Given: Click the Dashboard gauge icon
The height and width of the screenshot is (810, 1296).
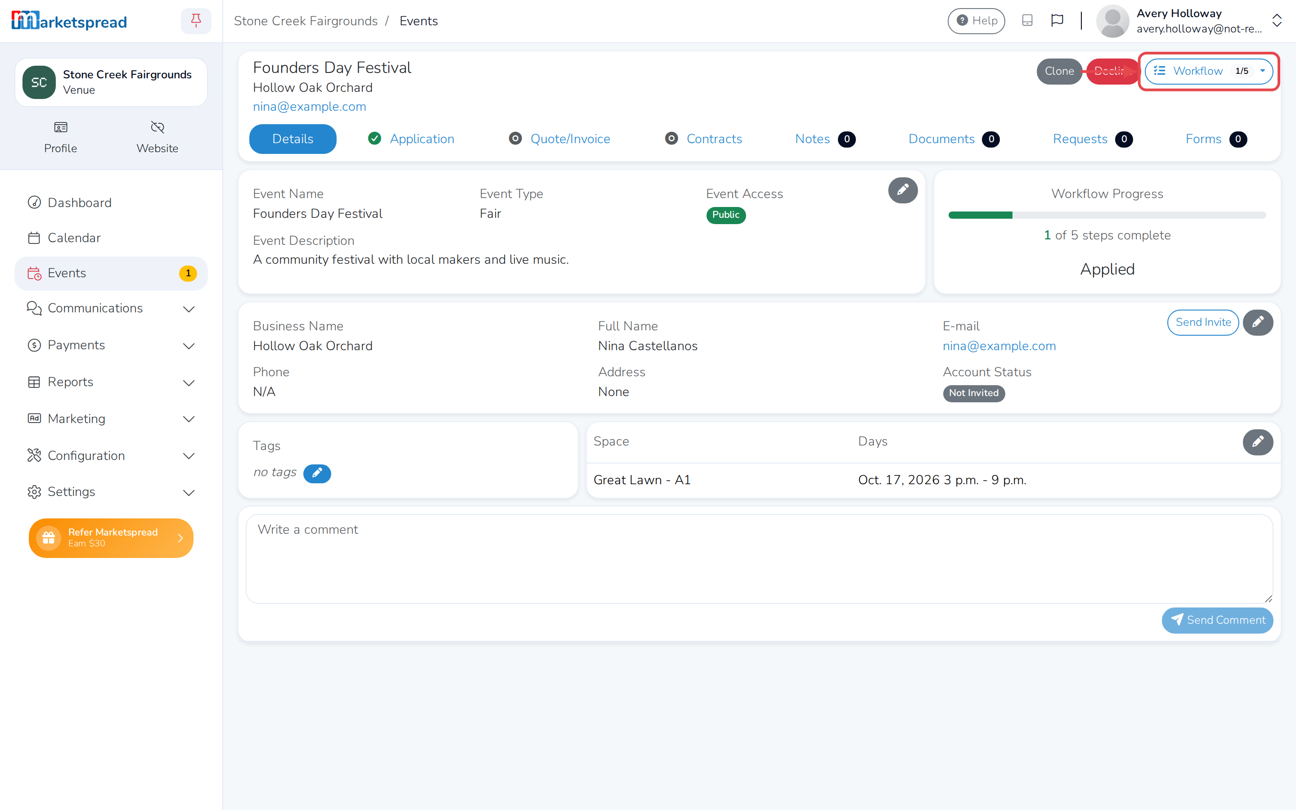Looking at the screenshot, I should [x=34, y=202].
